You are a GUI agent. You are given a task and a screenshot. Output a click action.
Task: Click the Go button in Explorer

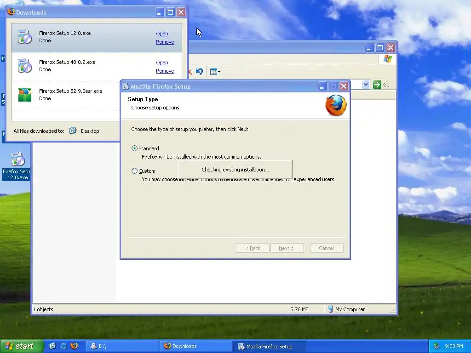[x=381, y=85]
